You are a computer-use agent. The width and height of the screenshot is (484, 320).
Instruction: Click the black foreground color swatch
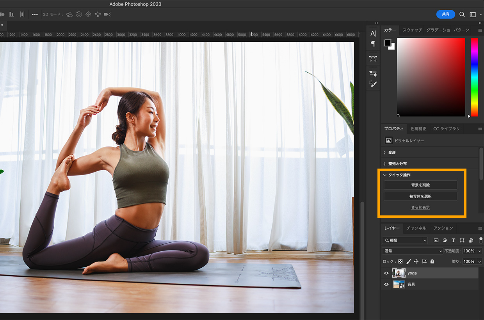pos(387,43)
